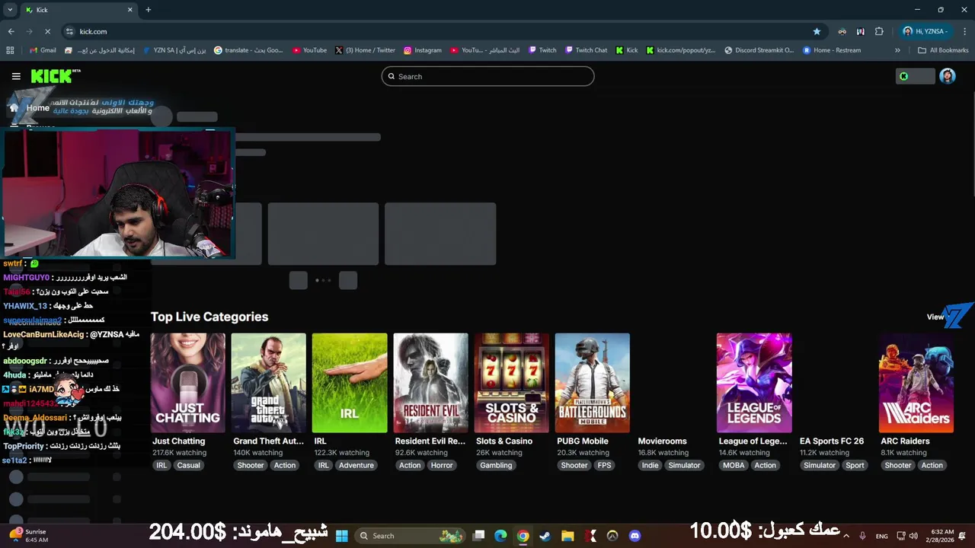Select Casual tag under Just Chatting
The width and height of the screenshot is (975, 548).
[x=188, y=465]
